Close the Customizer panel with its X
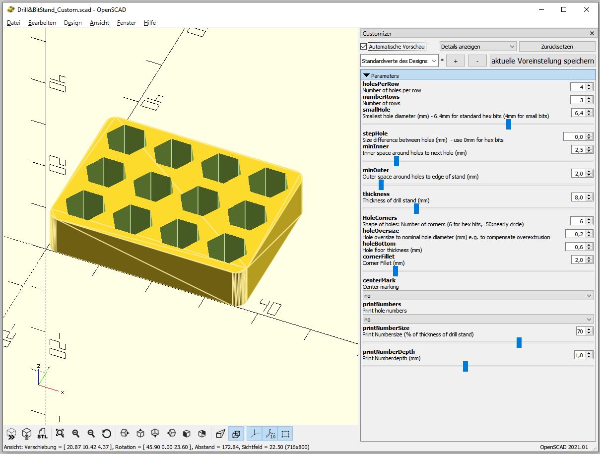Viewport: 600px width, 454px height. (592, 33)
